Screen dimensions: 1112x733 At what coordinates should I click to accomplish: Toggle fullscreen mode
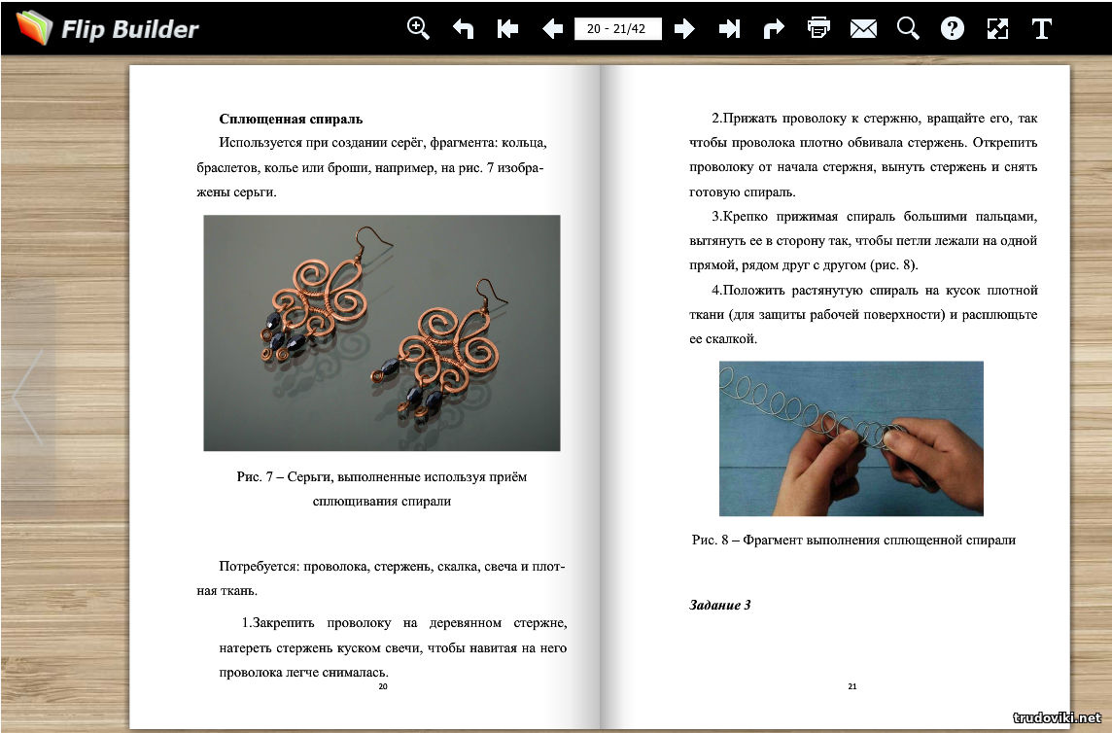click(x=997, y=28)
